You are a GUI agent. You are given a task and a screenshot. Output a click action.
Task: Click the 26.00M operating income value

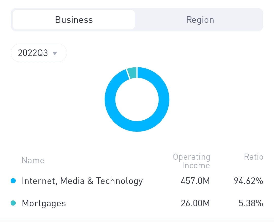click(x=195, y=203)
